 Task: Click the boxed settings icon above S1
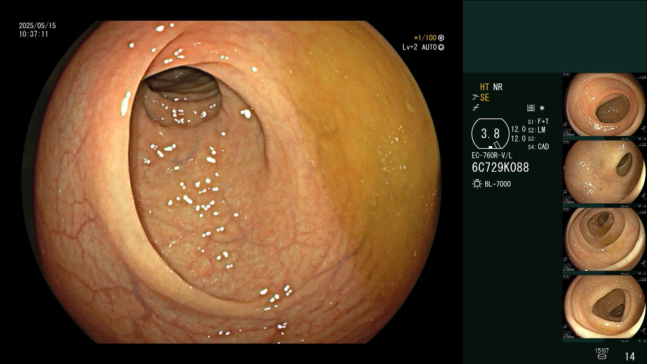click(x=531, y=108)
